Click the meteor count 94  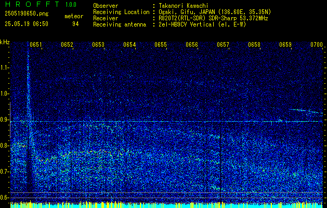click(x=75, y=24)
